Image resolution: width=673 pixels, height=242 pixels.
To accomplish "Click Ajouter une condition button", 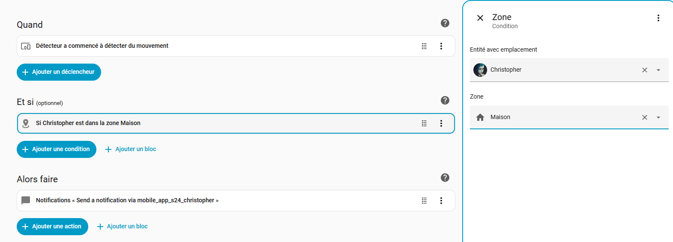I will (x=57, y=149).
